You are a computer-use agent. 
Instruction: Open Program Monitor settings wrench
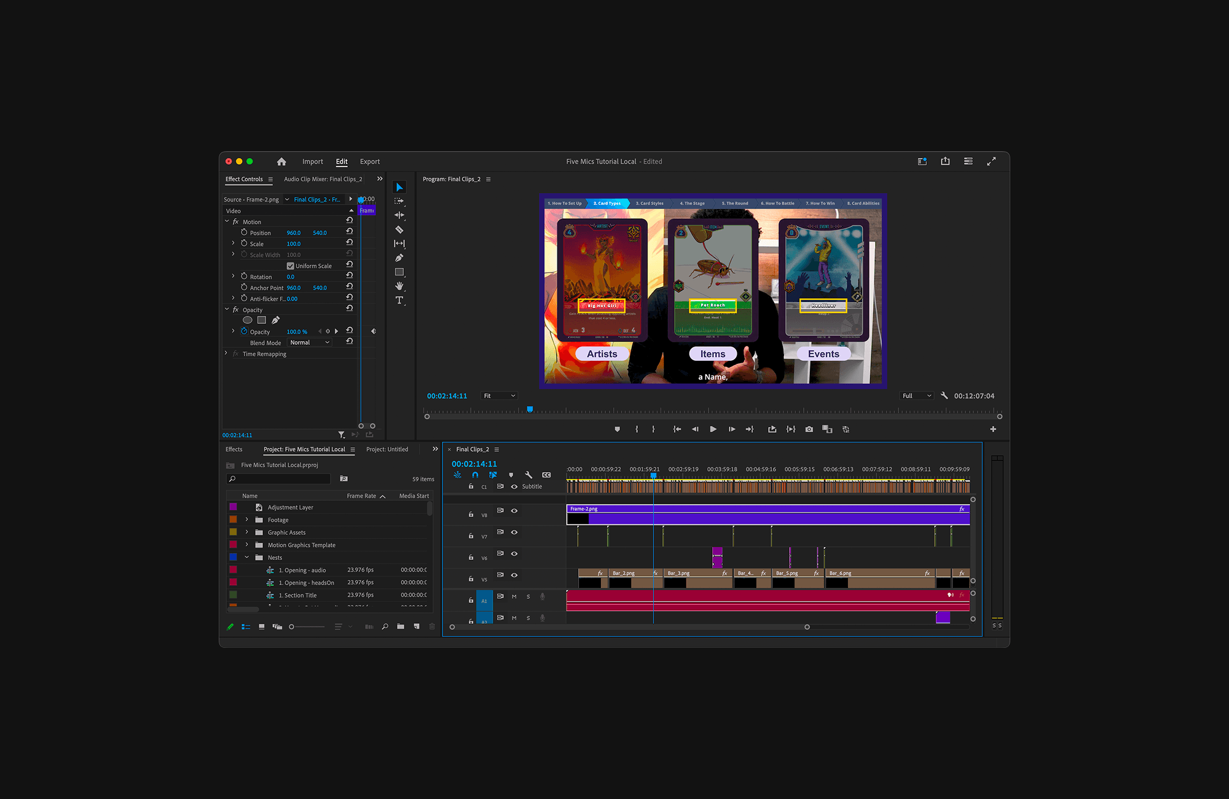(x=944, y=396)
